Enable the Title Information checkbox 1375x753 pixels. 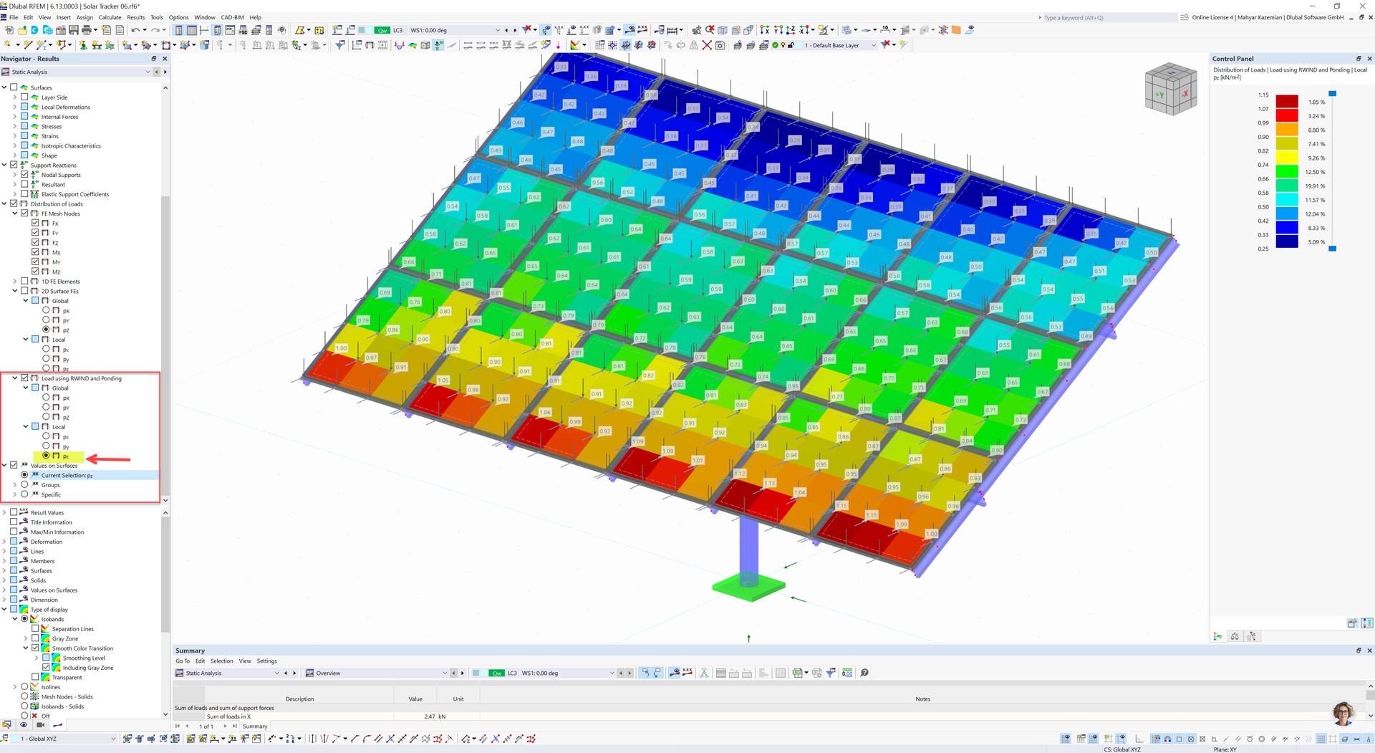pyautogui.click(x=14, y=522)
